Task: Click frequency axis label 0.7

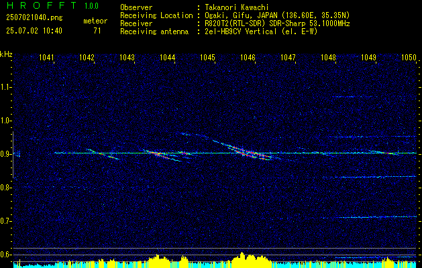Action: 5,221
